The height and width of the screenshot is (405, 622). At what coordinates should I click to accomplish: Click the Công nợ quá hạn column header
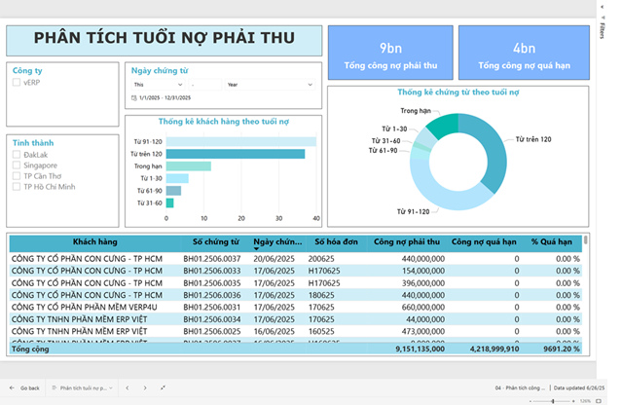pos(485,241)
